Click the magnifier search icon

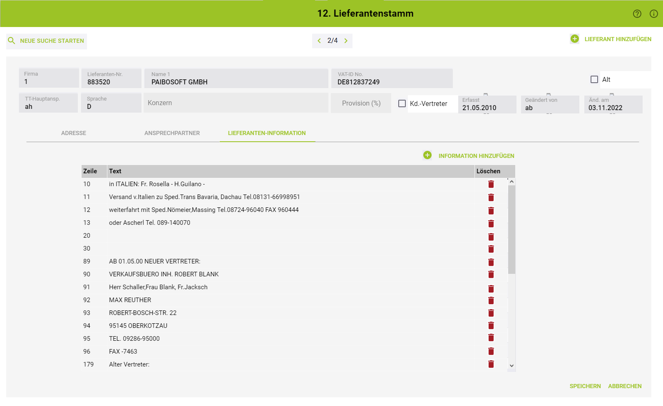12,41
